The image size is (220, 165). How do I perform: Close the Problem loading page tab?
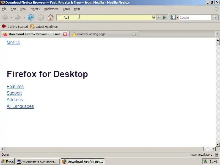click(134, 34)
